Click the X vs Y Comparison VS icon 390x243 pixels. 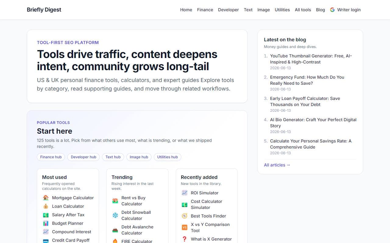click(185, 228)
